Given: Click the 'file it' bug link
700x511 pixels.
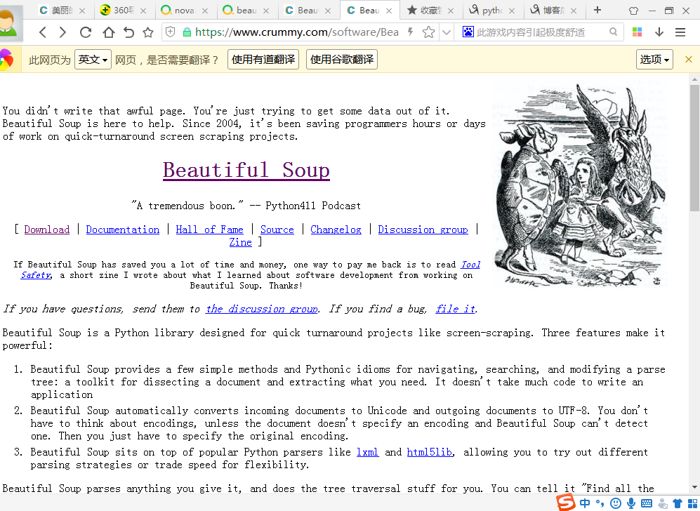Looking at the screenshot, I should point(456,309).
